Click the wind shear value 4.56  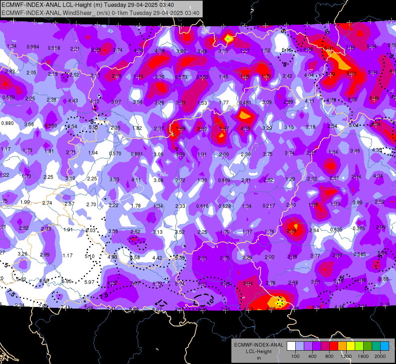245,129
